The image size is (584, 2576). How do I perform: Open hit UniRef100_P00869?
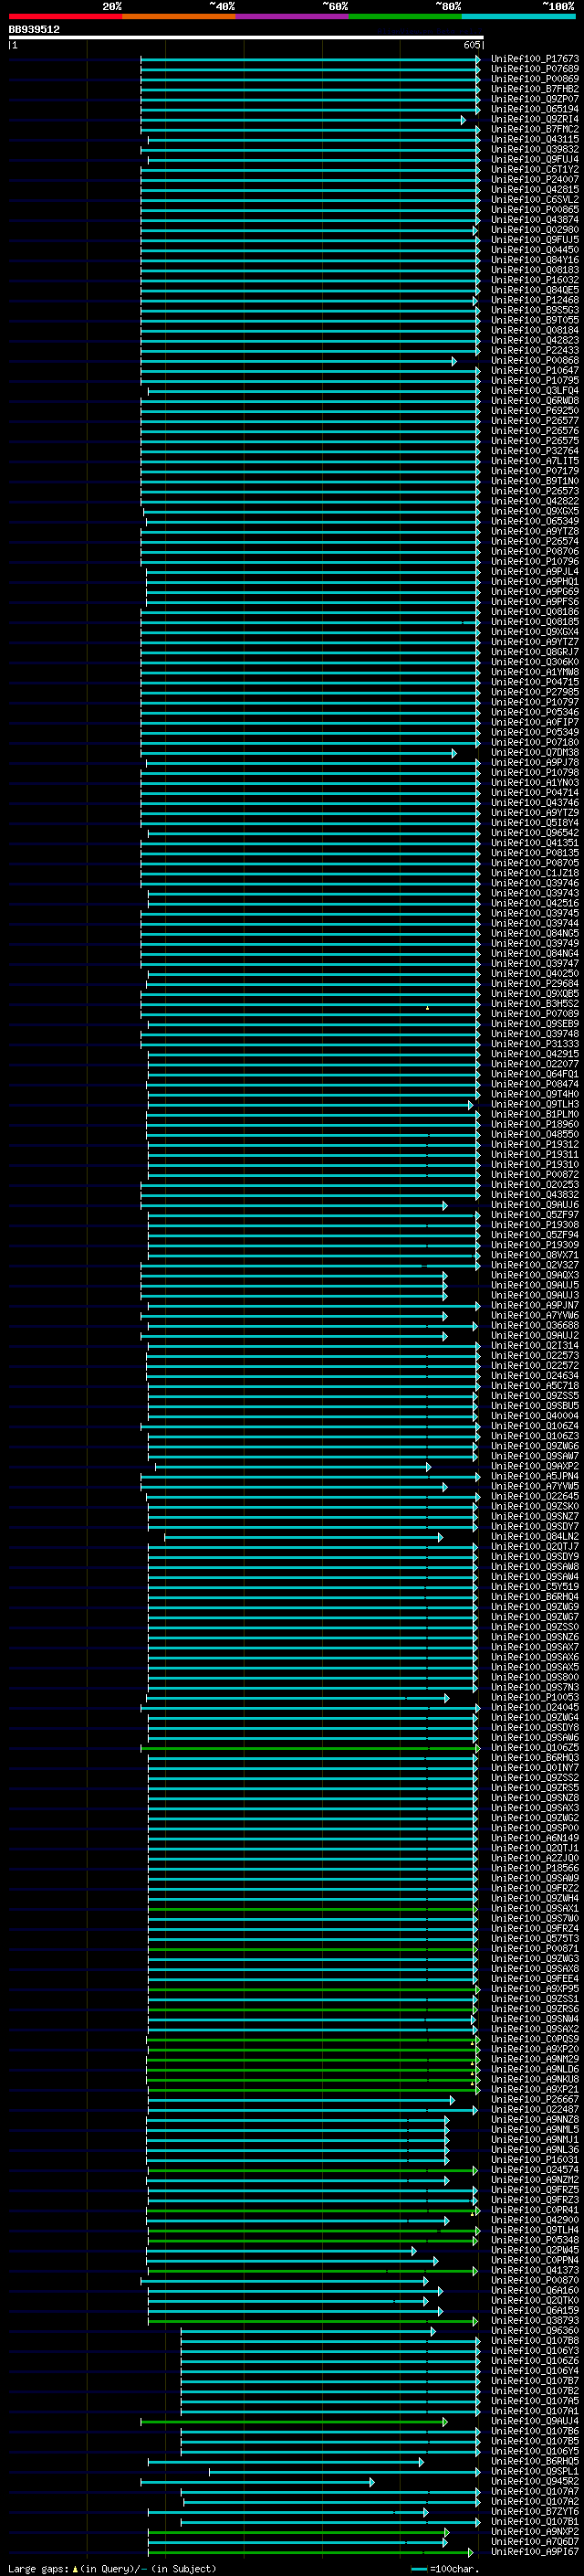click(x=534, y=79)
